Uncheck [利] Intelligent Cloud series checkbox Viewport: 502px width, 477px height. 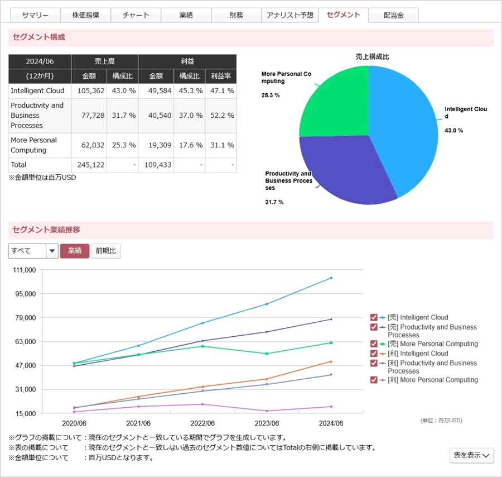point(374,353)
